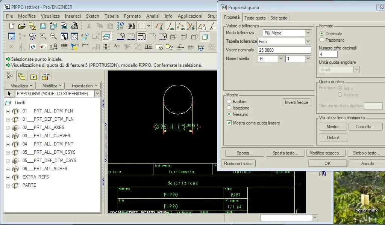Click the Annulla button
This screenshot has width=385, height=225.
click(x=367, y=163)
